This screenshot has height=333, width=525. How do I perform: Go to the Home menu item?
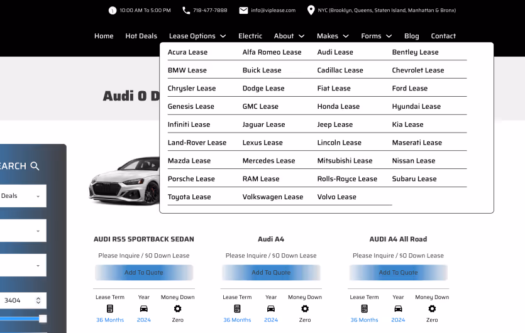(x=104, y=36)
